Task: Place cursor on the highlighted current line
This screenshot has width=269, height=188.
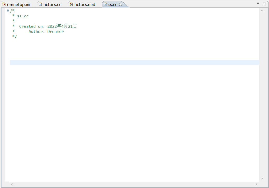Action: coord(134,62)
